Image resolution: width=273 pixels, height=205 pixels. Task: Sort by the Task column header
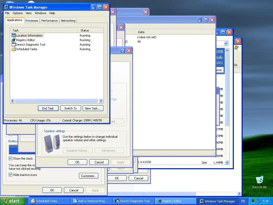click(44, 30)
